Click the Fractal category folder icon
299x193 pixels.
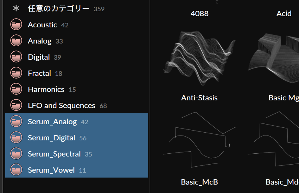pos(16,73)
